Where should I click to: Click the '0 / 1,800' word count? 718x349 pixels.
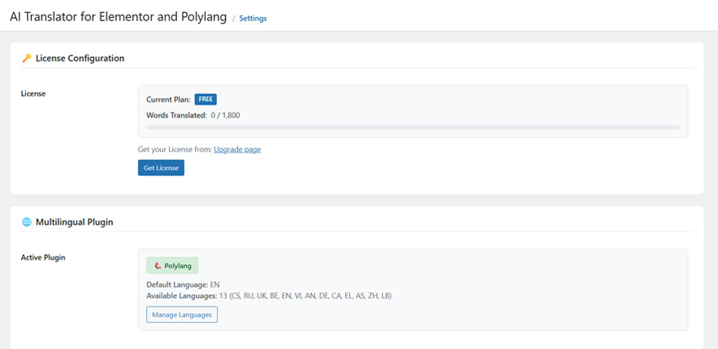click(225, 115)
